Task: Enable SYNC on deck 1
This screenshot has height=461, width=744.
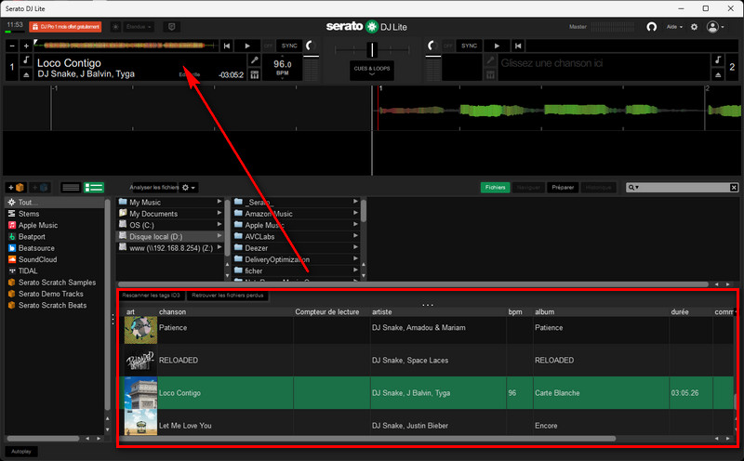Action: pos(289,46)
